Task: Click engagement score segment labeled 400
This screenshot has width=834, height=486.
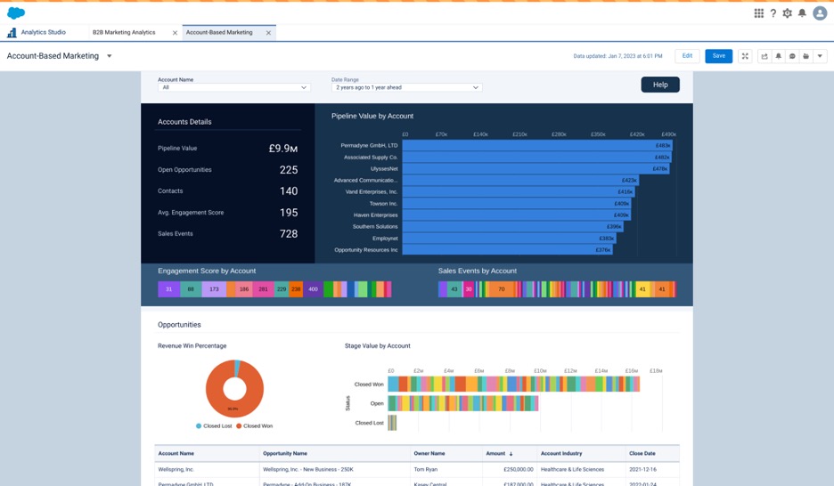Action: (313, 289)
